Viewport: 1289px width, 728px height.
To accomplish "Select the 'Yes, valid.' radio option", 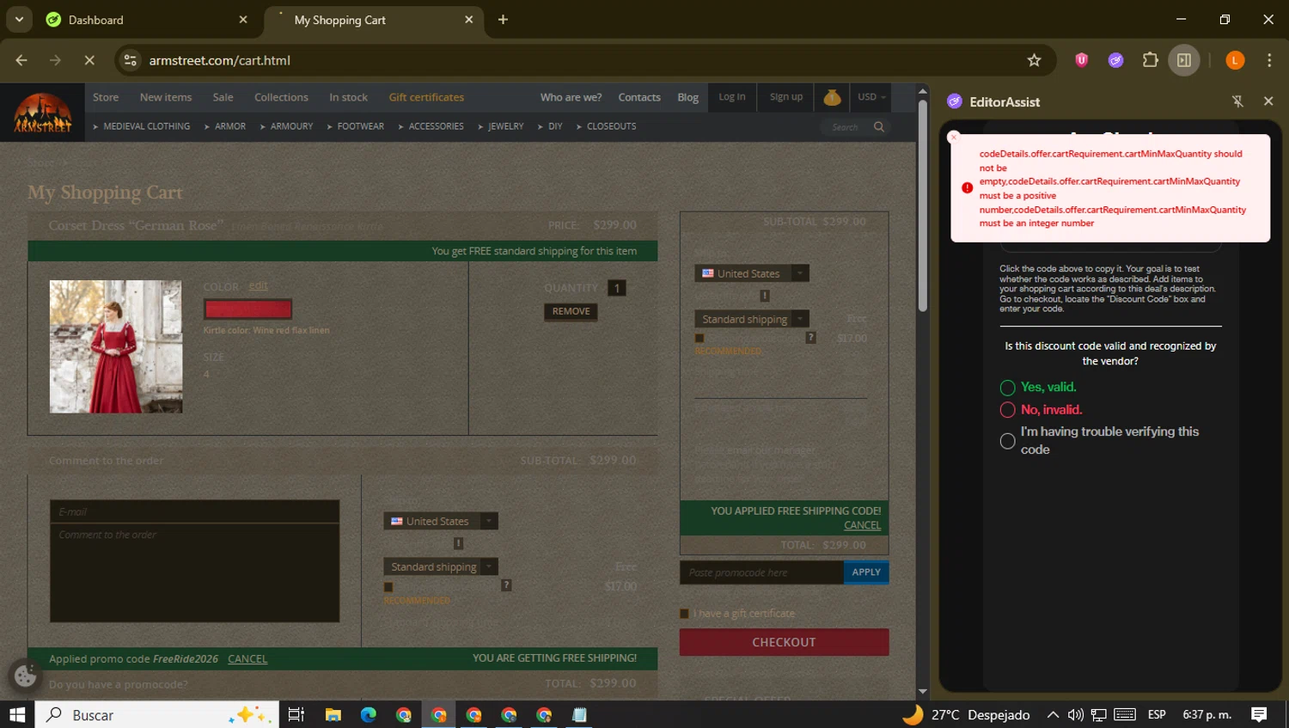I will (x=1008, y=388).
